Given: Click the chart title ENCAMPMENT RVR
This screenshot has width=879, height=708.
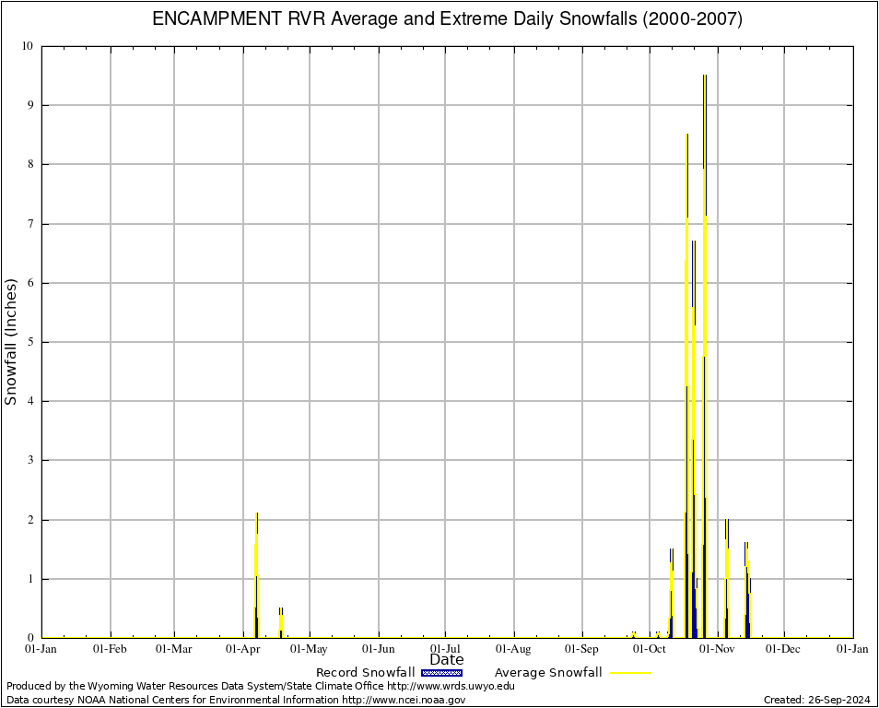Looking at the screenshot, I should [x=447, y=19].
